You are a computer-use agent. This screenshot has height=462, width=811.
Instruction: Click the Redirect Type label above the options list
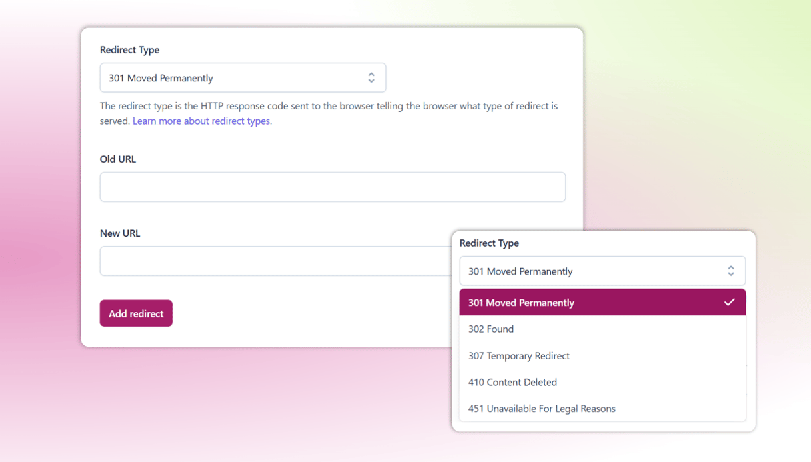(x=489, y=243)
